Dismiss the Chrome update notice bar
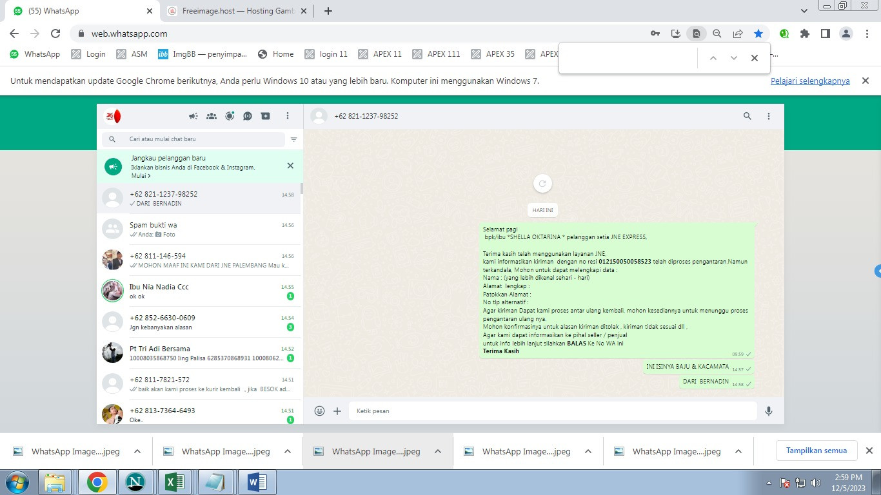 866,81
